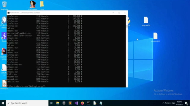Viewport: 190px width, 106px height.
Task: Click the conhost.exe row with PID 4468
Action: (x=44, y=31)
